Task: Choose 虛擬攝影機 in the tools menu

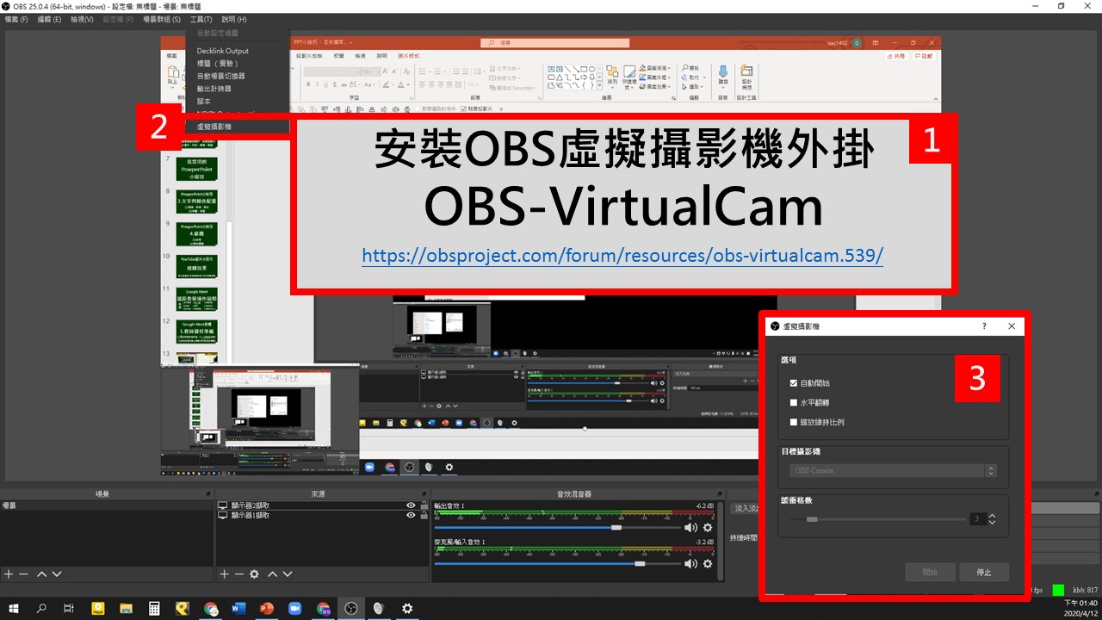Action: [x=238, y=127]
